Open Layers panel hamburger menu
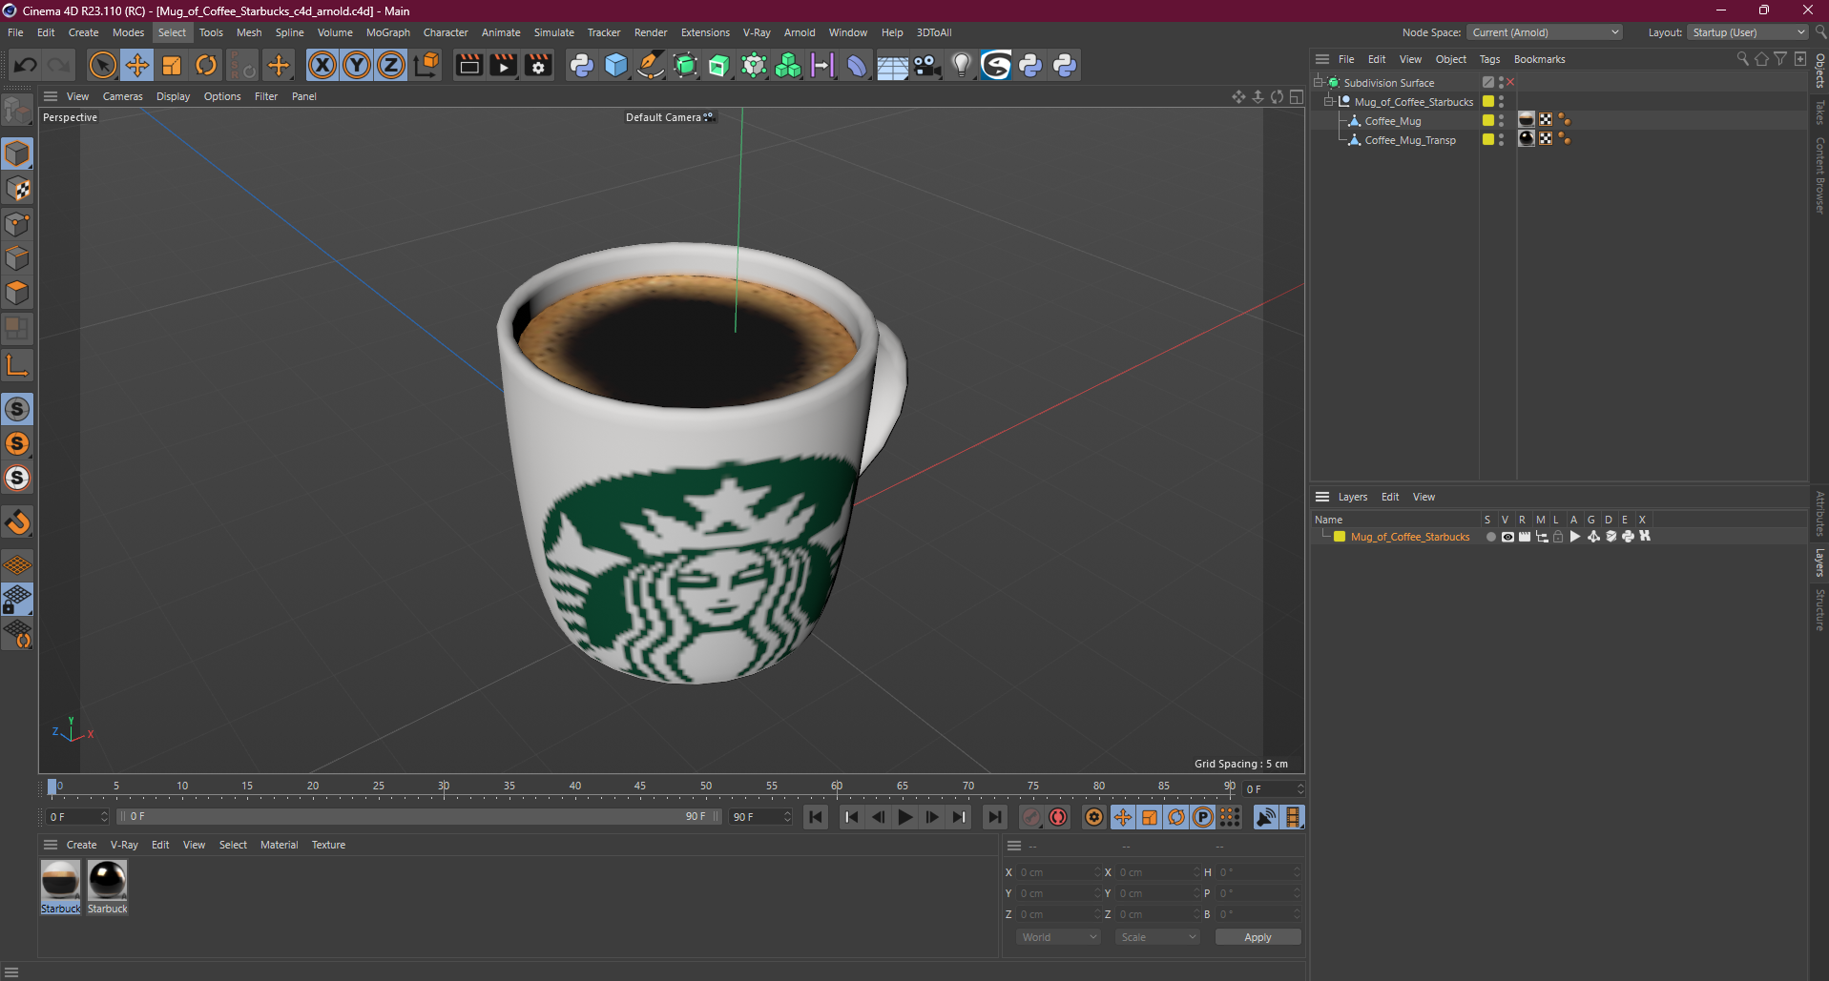 (x=1322, y=497)
